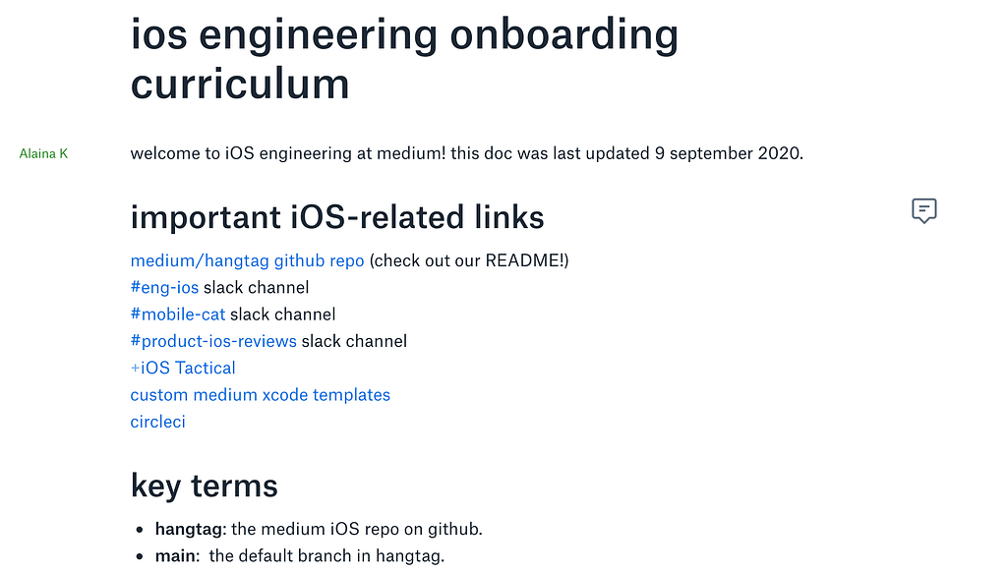This screenshot has height=573, width=1007.
Task: Click 'the default branch in hangtag' text
Action: (x=325, y=555)
